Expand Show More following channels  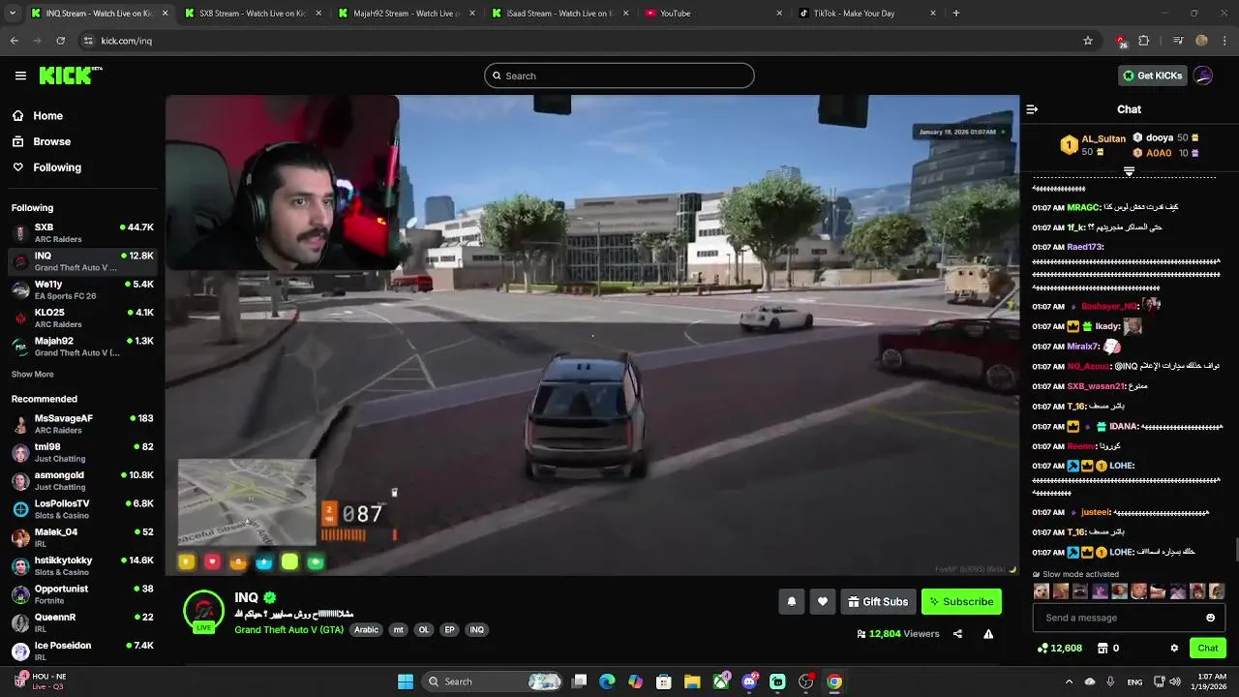[33, 374]
